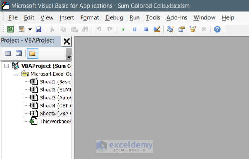Select Sheet3 (AutoF tree item
Image resolution: width=249 pixels, height=159 pixels.
pyautogui.click(x=55, y=98)
